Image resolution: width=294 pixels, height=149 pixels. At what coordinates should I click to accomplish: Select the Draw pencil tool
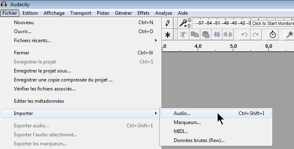(x=168, y=23)
